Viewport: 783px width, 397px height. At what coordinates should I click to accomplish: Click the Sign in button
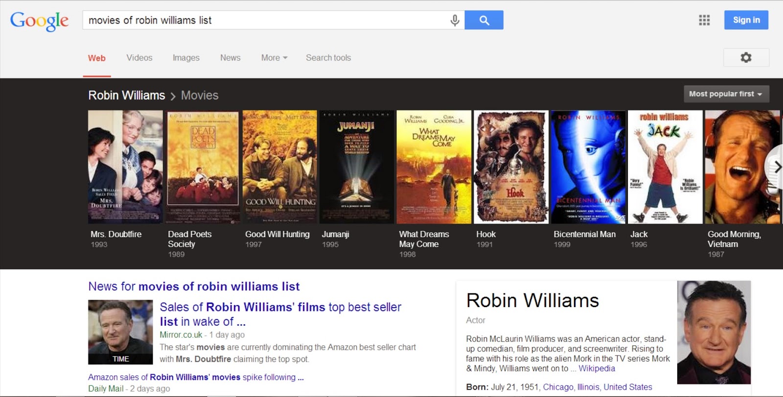click(746, 20)
